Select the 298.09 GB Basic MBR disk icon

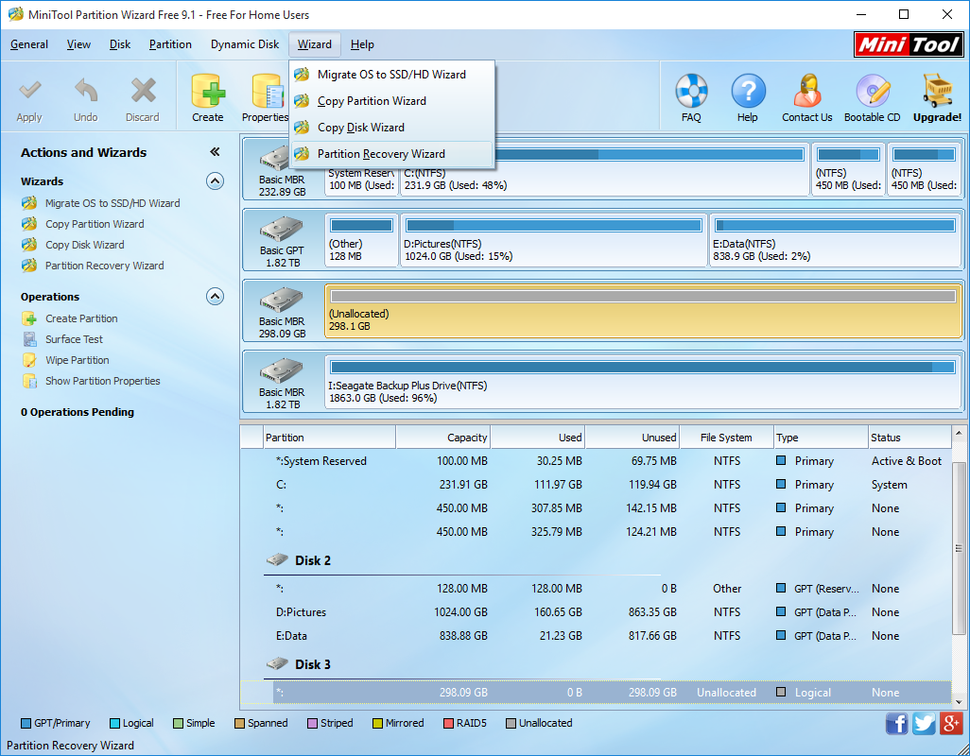[282, 300]
